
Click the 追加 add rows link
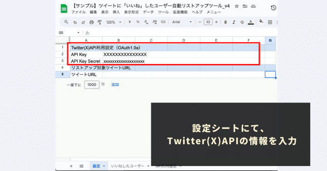click(115, 84)
